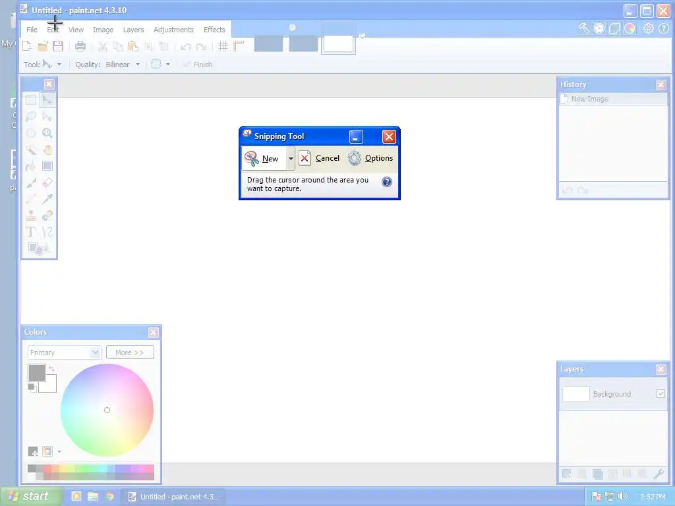
Task: Expand the Snipping Tool New dropdown arrow
Action: click(x=291, y=158)
